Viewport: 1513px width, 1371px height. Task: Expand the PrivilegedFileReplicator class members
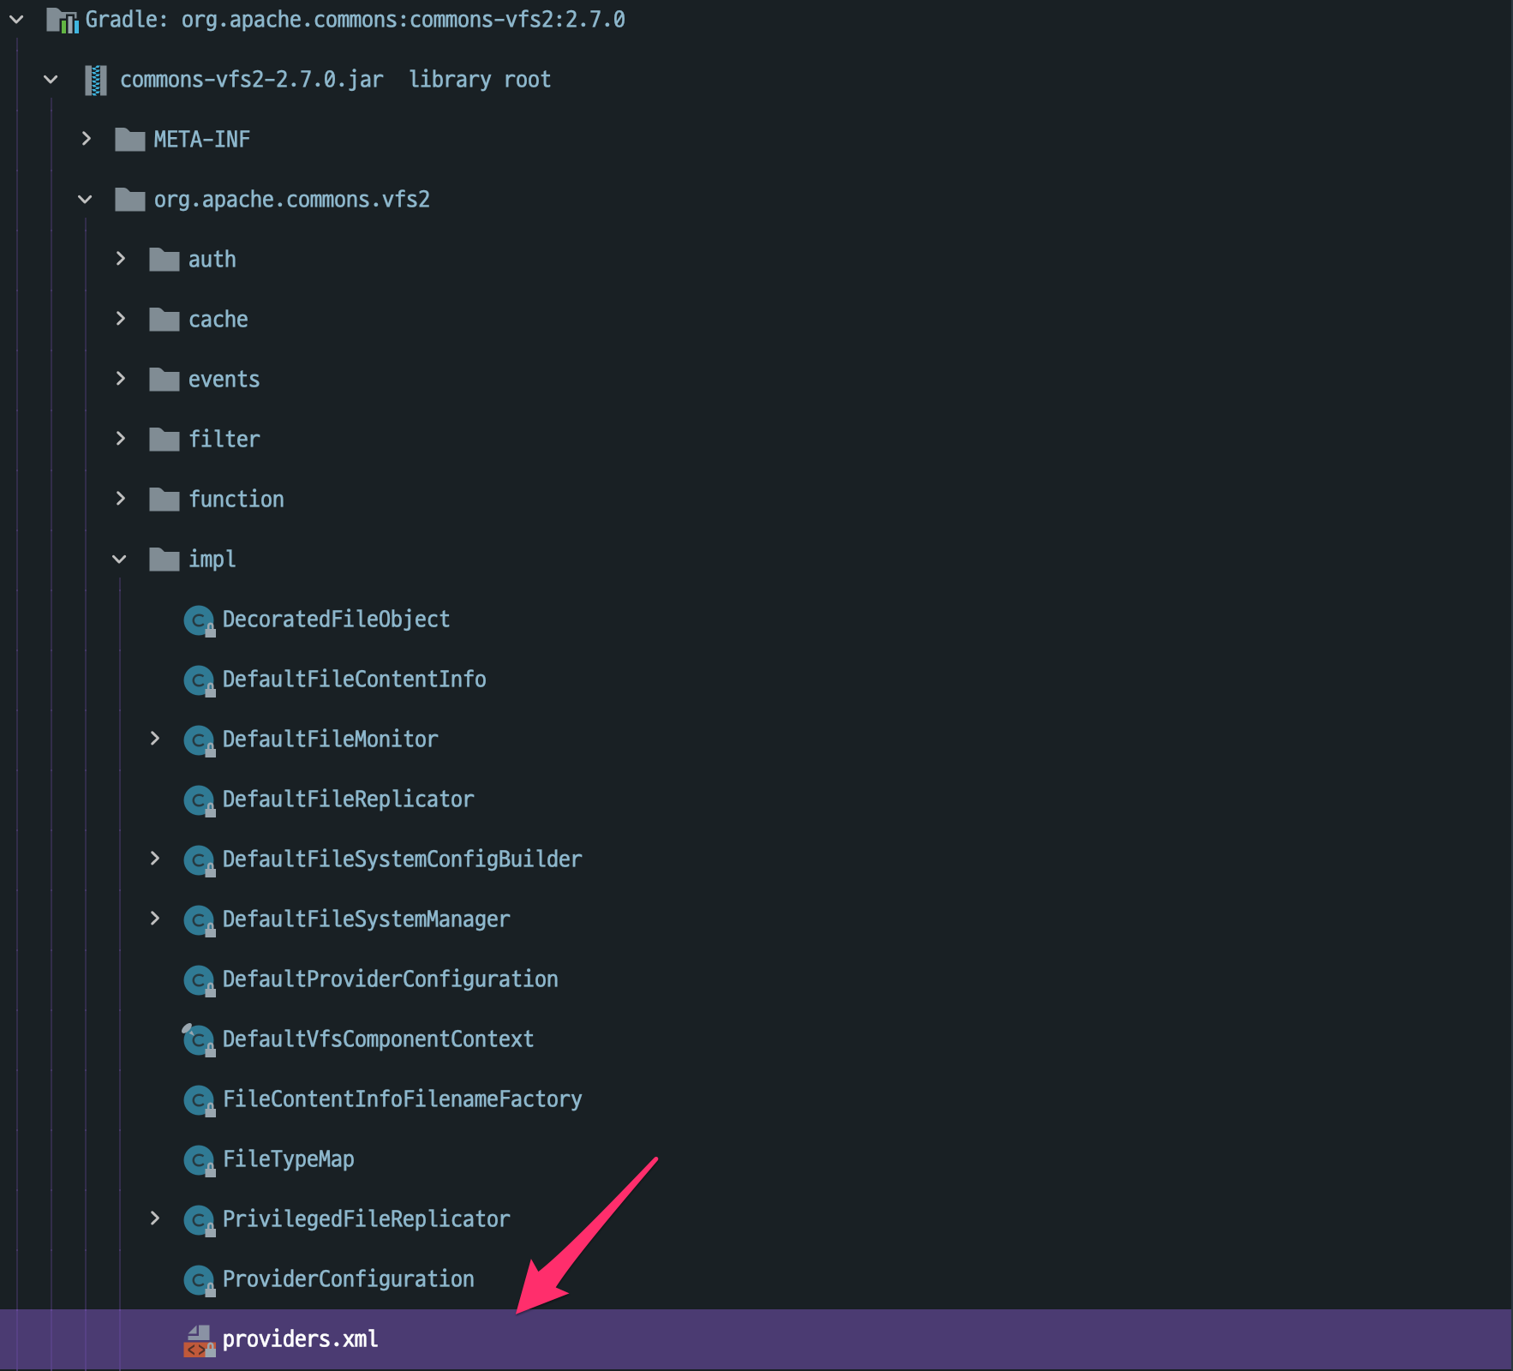[x=154, y=1218]
